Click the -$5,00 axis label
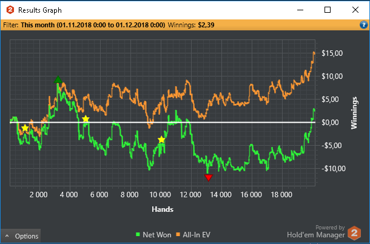Viewport: 370px width, 244px height. pos(331,145)
